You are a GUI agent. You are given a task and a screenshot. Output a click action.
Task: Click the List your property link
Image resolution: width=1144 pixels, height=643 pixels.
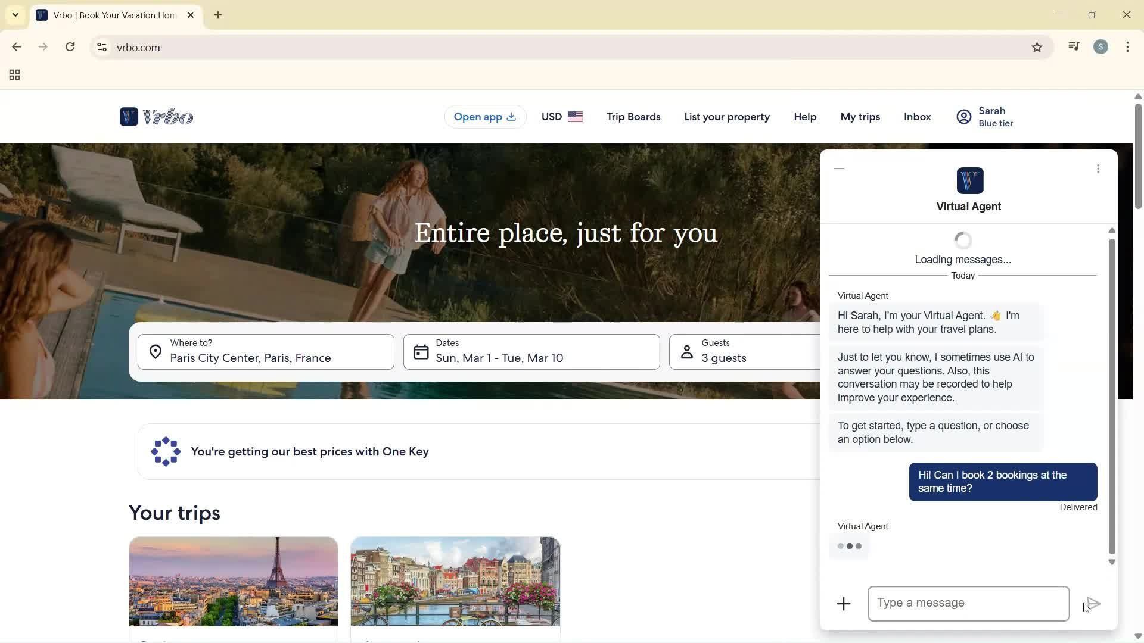coord(726,117)
